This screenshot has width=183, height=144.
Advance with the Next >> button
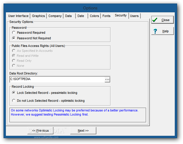[x=83, y=131]
